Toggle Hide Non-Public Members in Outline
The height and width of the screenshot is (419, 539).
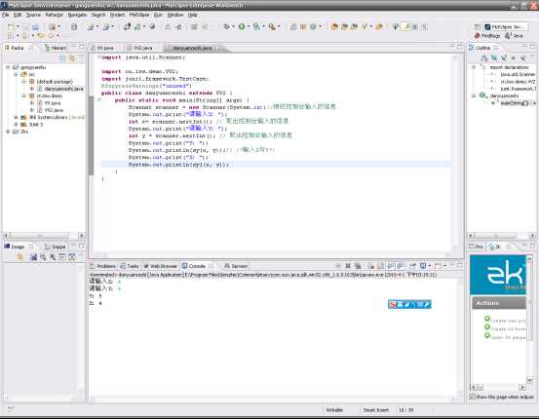514,58
